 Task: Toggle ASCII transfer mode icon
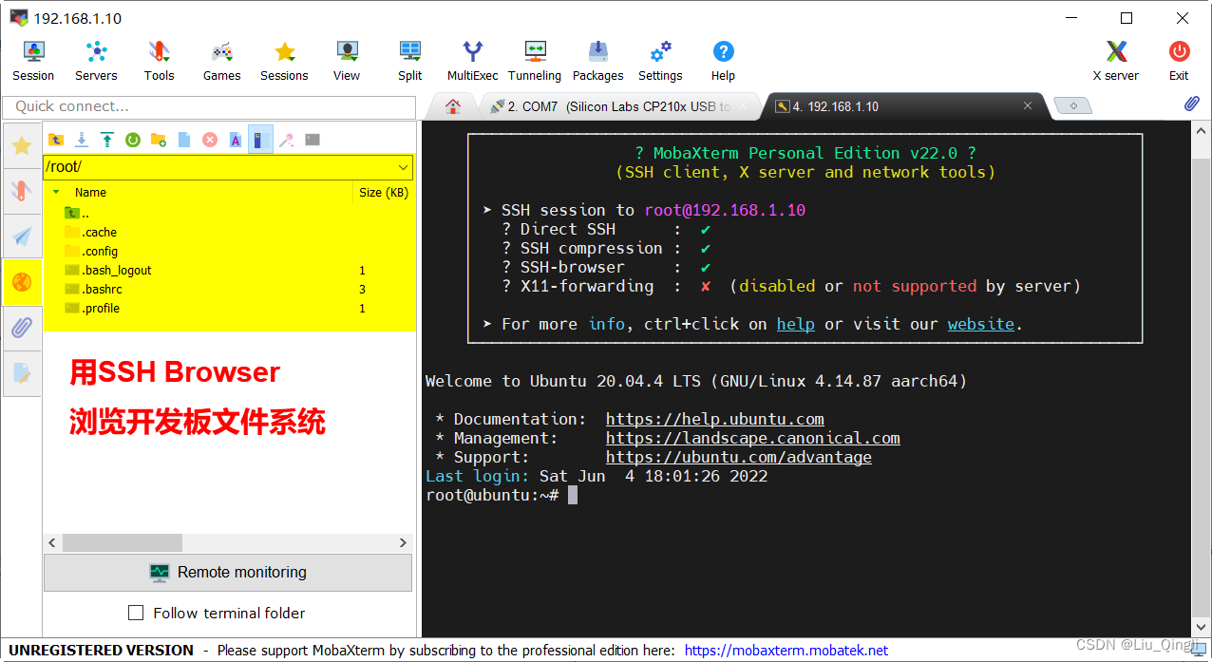pyautogui.click(x=236, y=140)
